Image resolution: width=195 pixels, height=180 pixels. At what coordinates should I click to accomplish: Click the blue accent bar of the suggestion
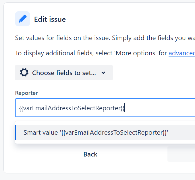point(16,132)
